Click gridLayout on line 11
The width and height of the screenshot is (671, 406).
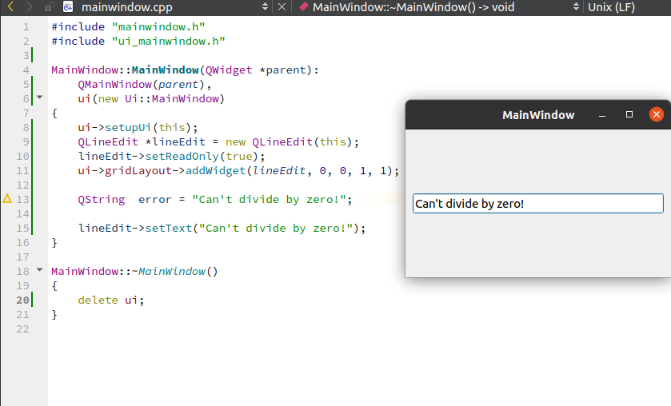(x=138, y=171)
